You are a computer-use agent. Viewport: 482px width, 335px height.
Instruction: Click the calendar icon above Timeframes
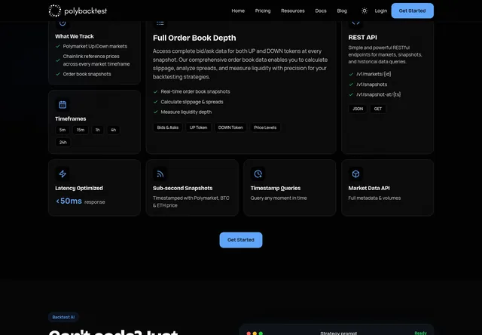point(63,105)
